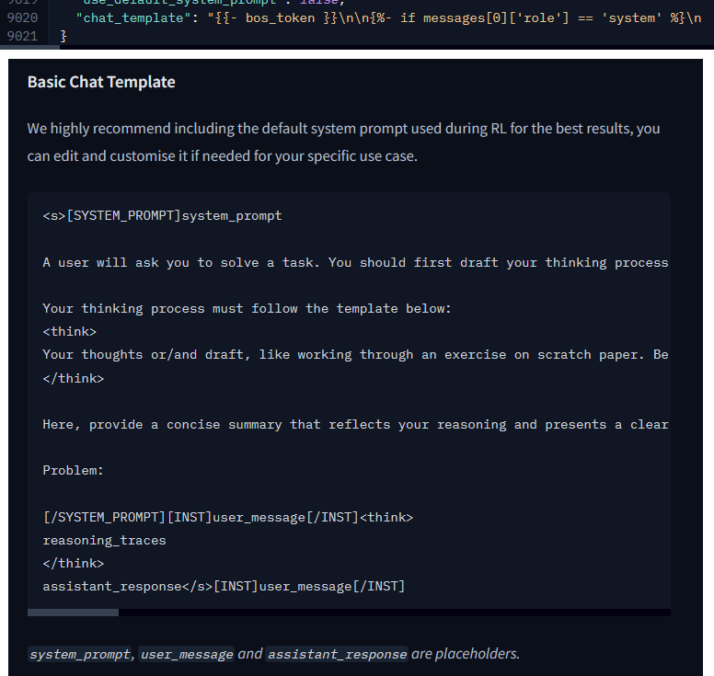Click the line starting "Here, provide a concise summary"
Screen dimensions: 714x676
coord(355,425)
